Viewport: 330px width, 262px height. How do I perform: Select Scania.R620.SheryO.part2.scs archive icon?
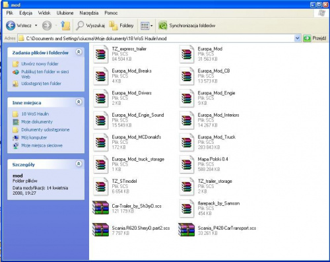pos(100,230)
